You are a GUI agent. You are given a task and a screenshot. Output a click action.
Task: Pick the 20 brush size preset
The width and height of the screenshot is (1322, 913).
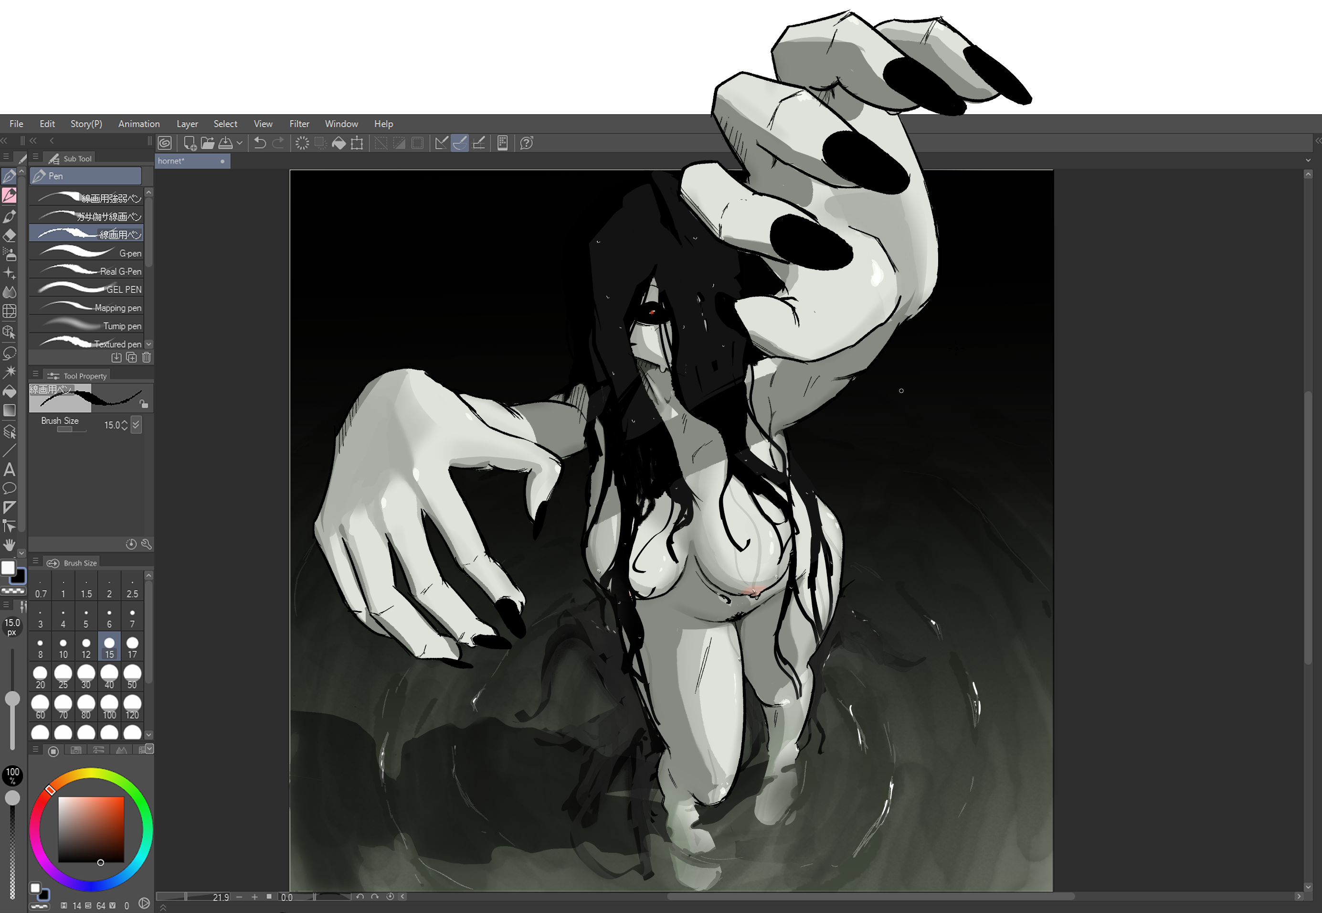(x=40, y=676)
